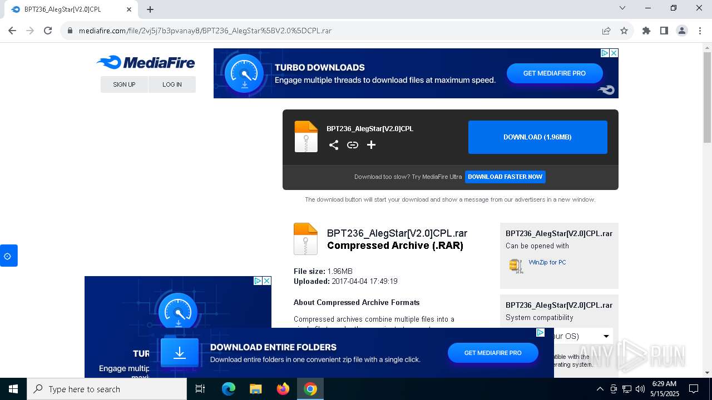Screen dimensions: 712x400
Task: Click the turbo speedometer icon in top banner
Action: coord(245,73)
